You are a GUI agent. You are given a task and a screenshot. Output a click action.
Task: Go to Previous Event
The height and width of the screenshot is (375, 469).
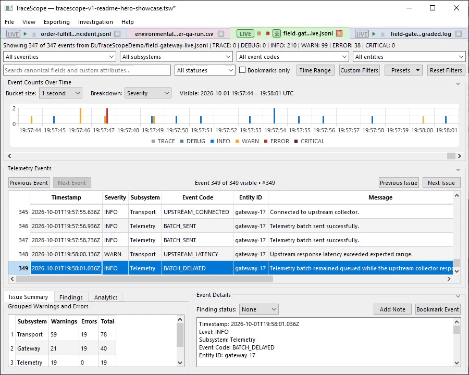[x=29, y=183]
